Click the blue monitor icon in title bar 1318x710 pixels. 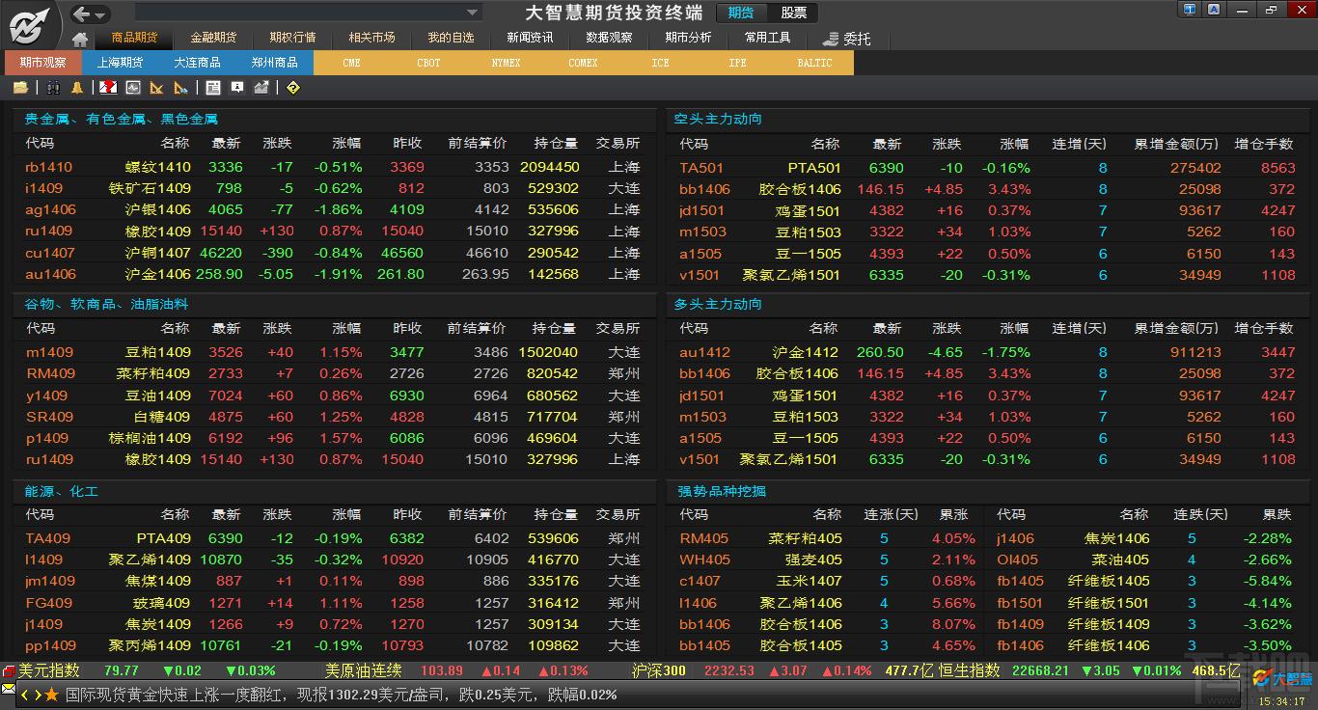(1190, 10)
